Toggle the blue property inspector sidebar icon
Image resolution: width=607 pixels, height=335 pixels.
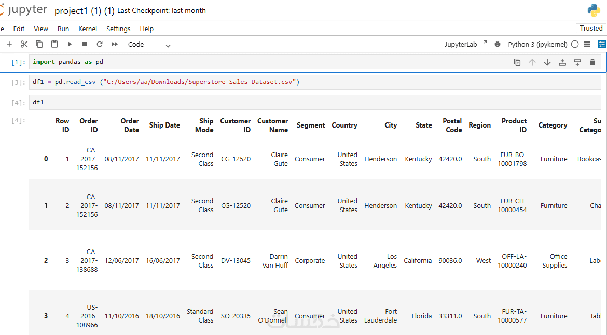coord(601,45)
